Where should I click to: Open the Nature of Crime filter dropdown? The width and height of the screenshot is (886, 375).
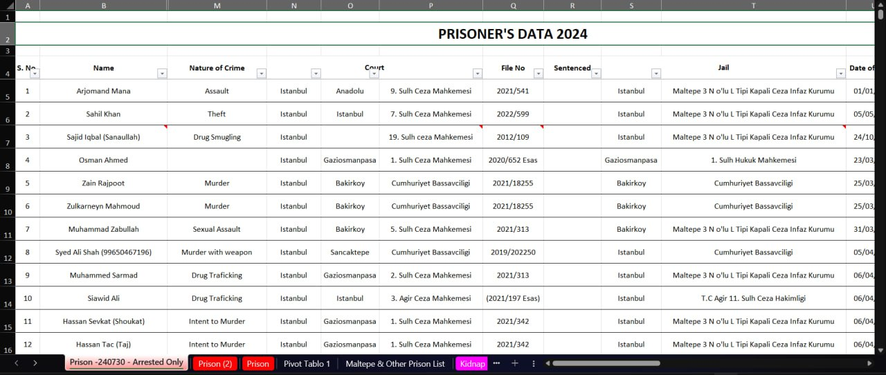262,73
